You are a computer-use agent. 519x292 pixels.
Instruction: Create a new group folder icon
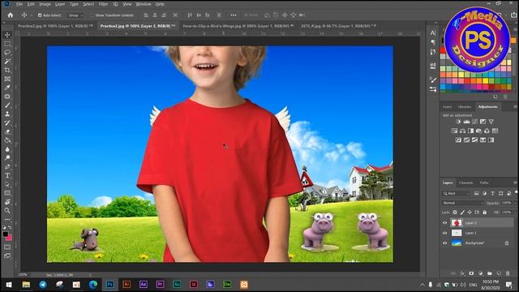490,273
